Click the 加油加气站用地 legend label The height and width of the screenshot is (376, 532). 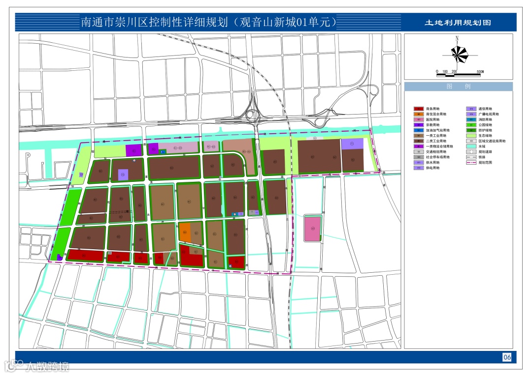438,130
